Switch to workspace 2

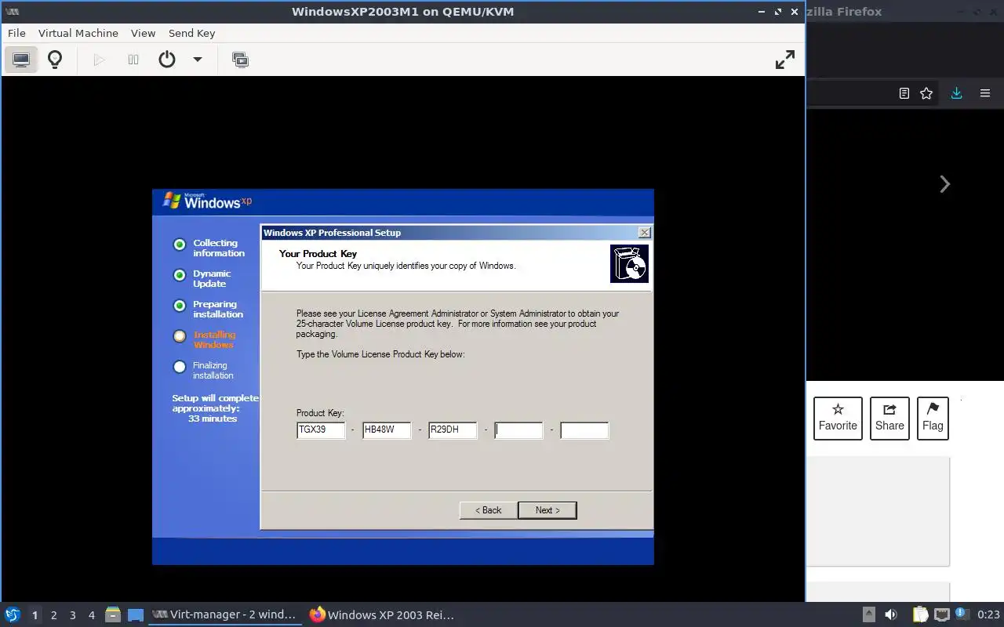[x=53, y=615]
